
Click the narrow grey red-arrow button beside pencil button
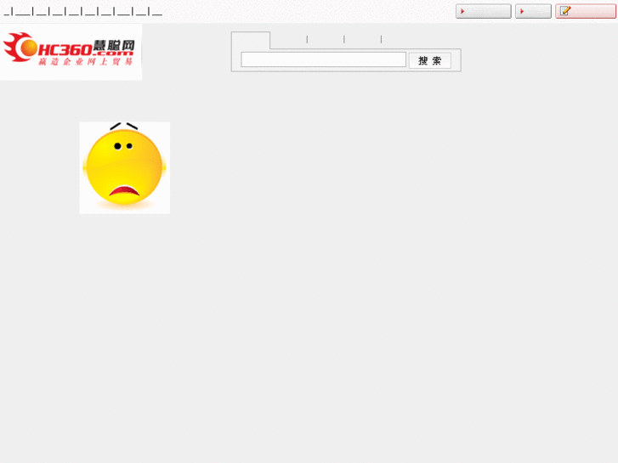pos(533,11)
